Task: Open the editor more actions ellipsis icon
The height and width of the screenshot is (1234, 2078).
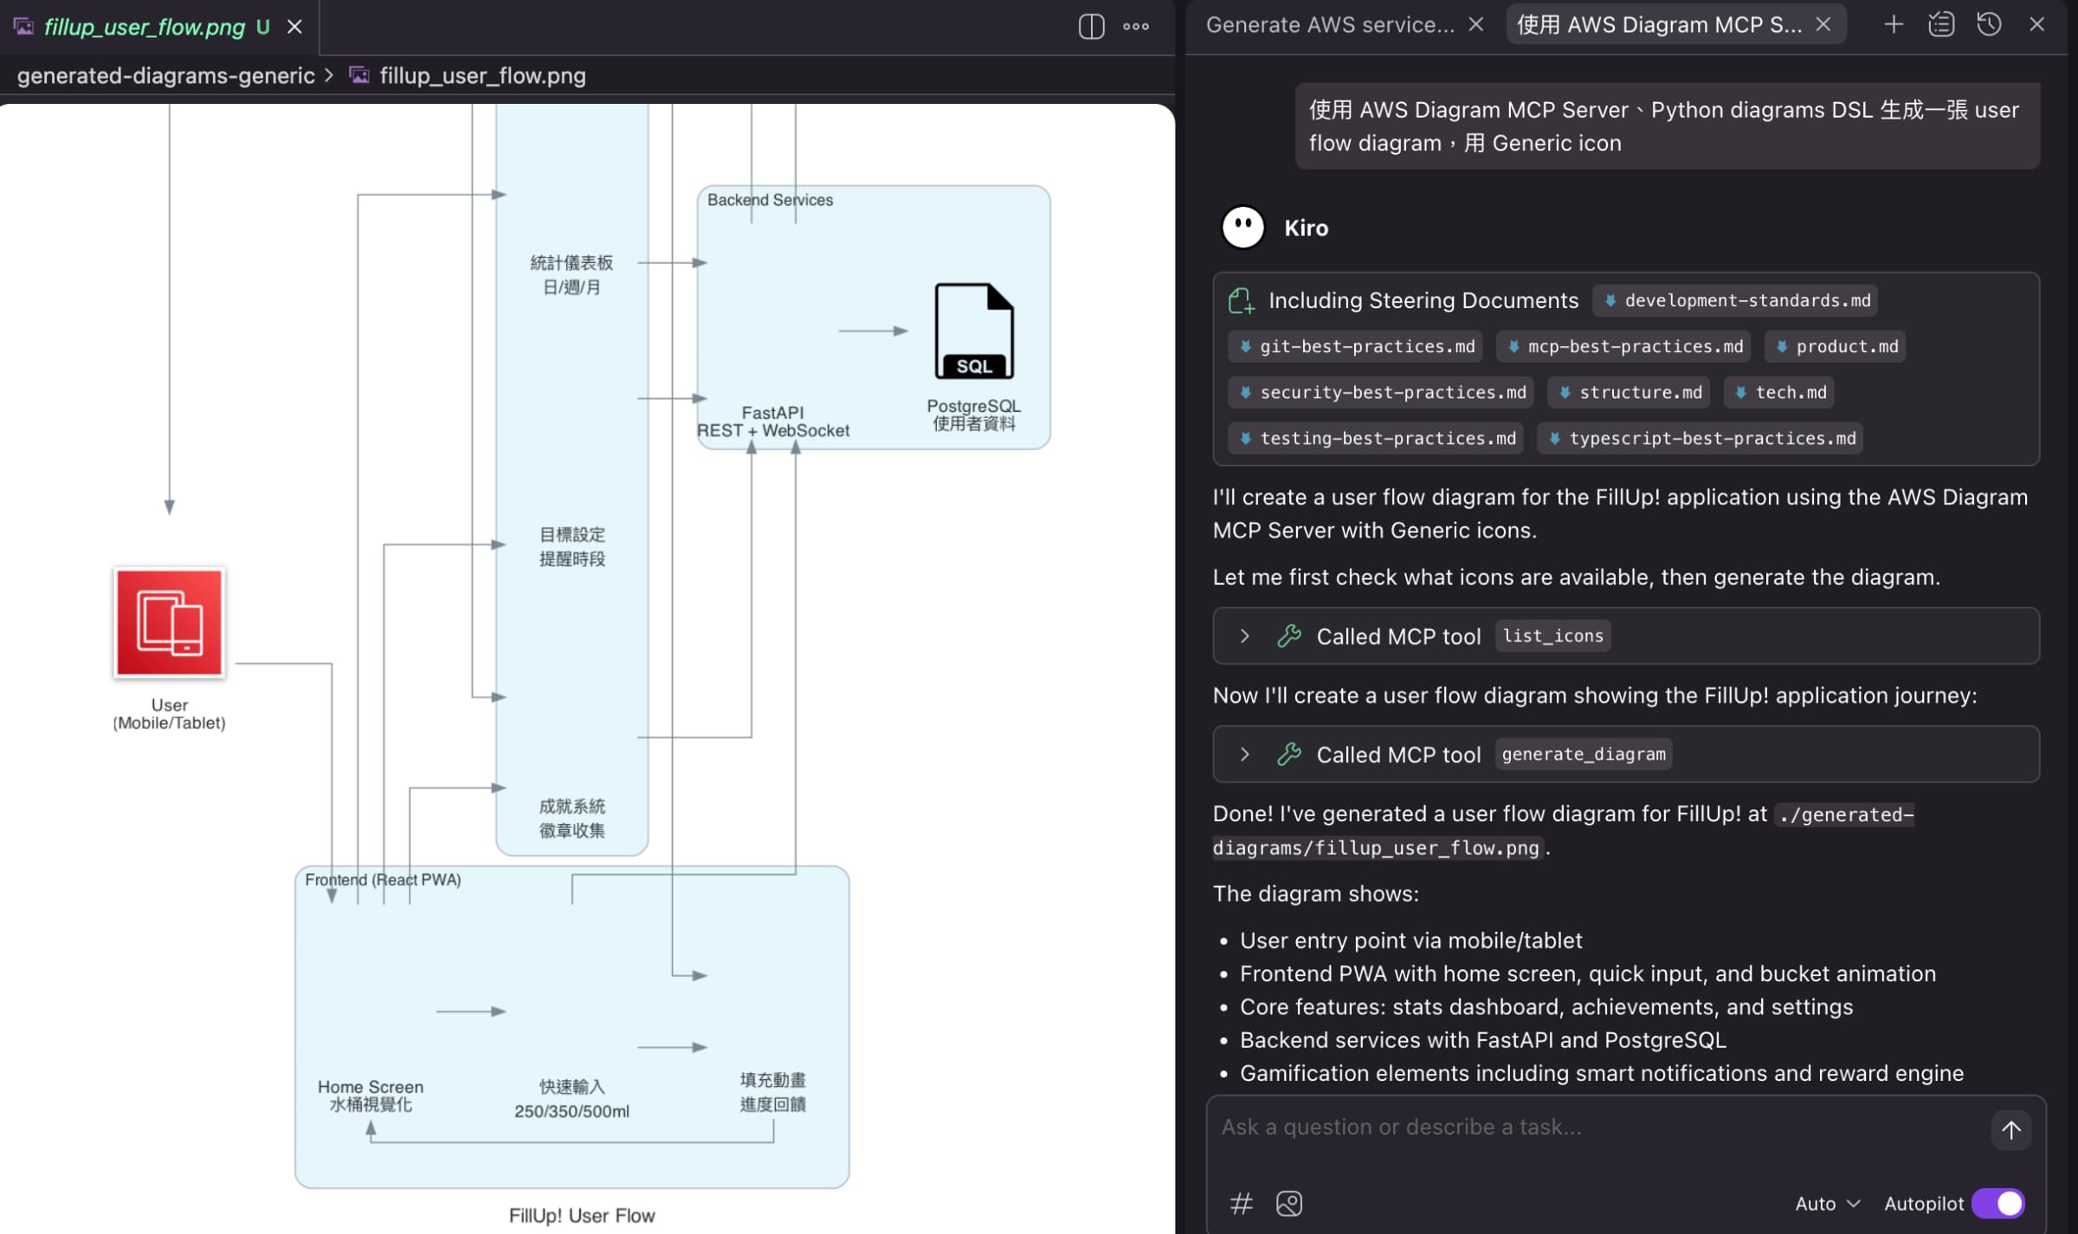Action: 1135,27
